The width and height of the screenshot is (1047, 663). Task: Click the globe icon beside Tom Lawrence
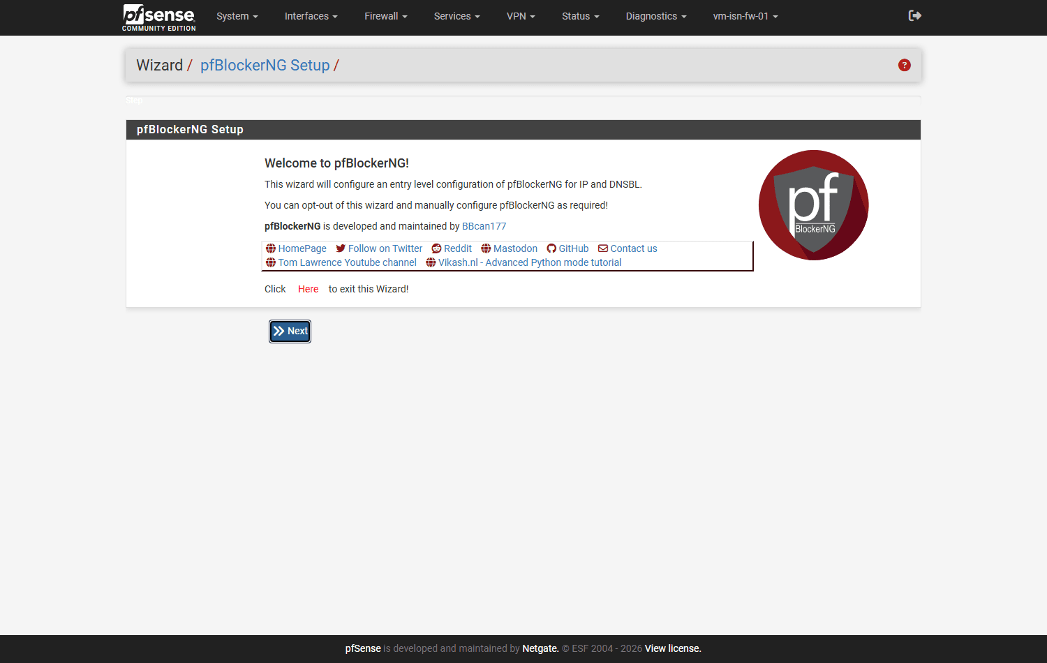click(x=271, y=262)
